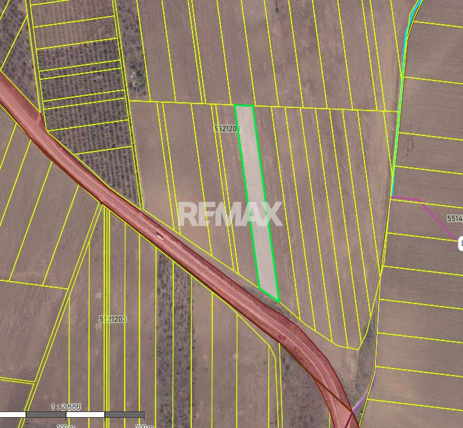Click the white callout box at right edge

pos(460,243)
